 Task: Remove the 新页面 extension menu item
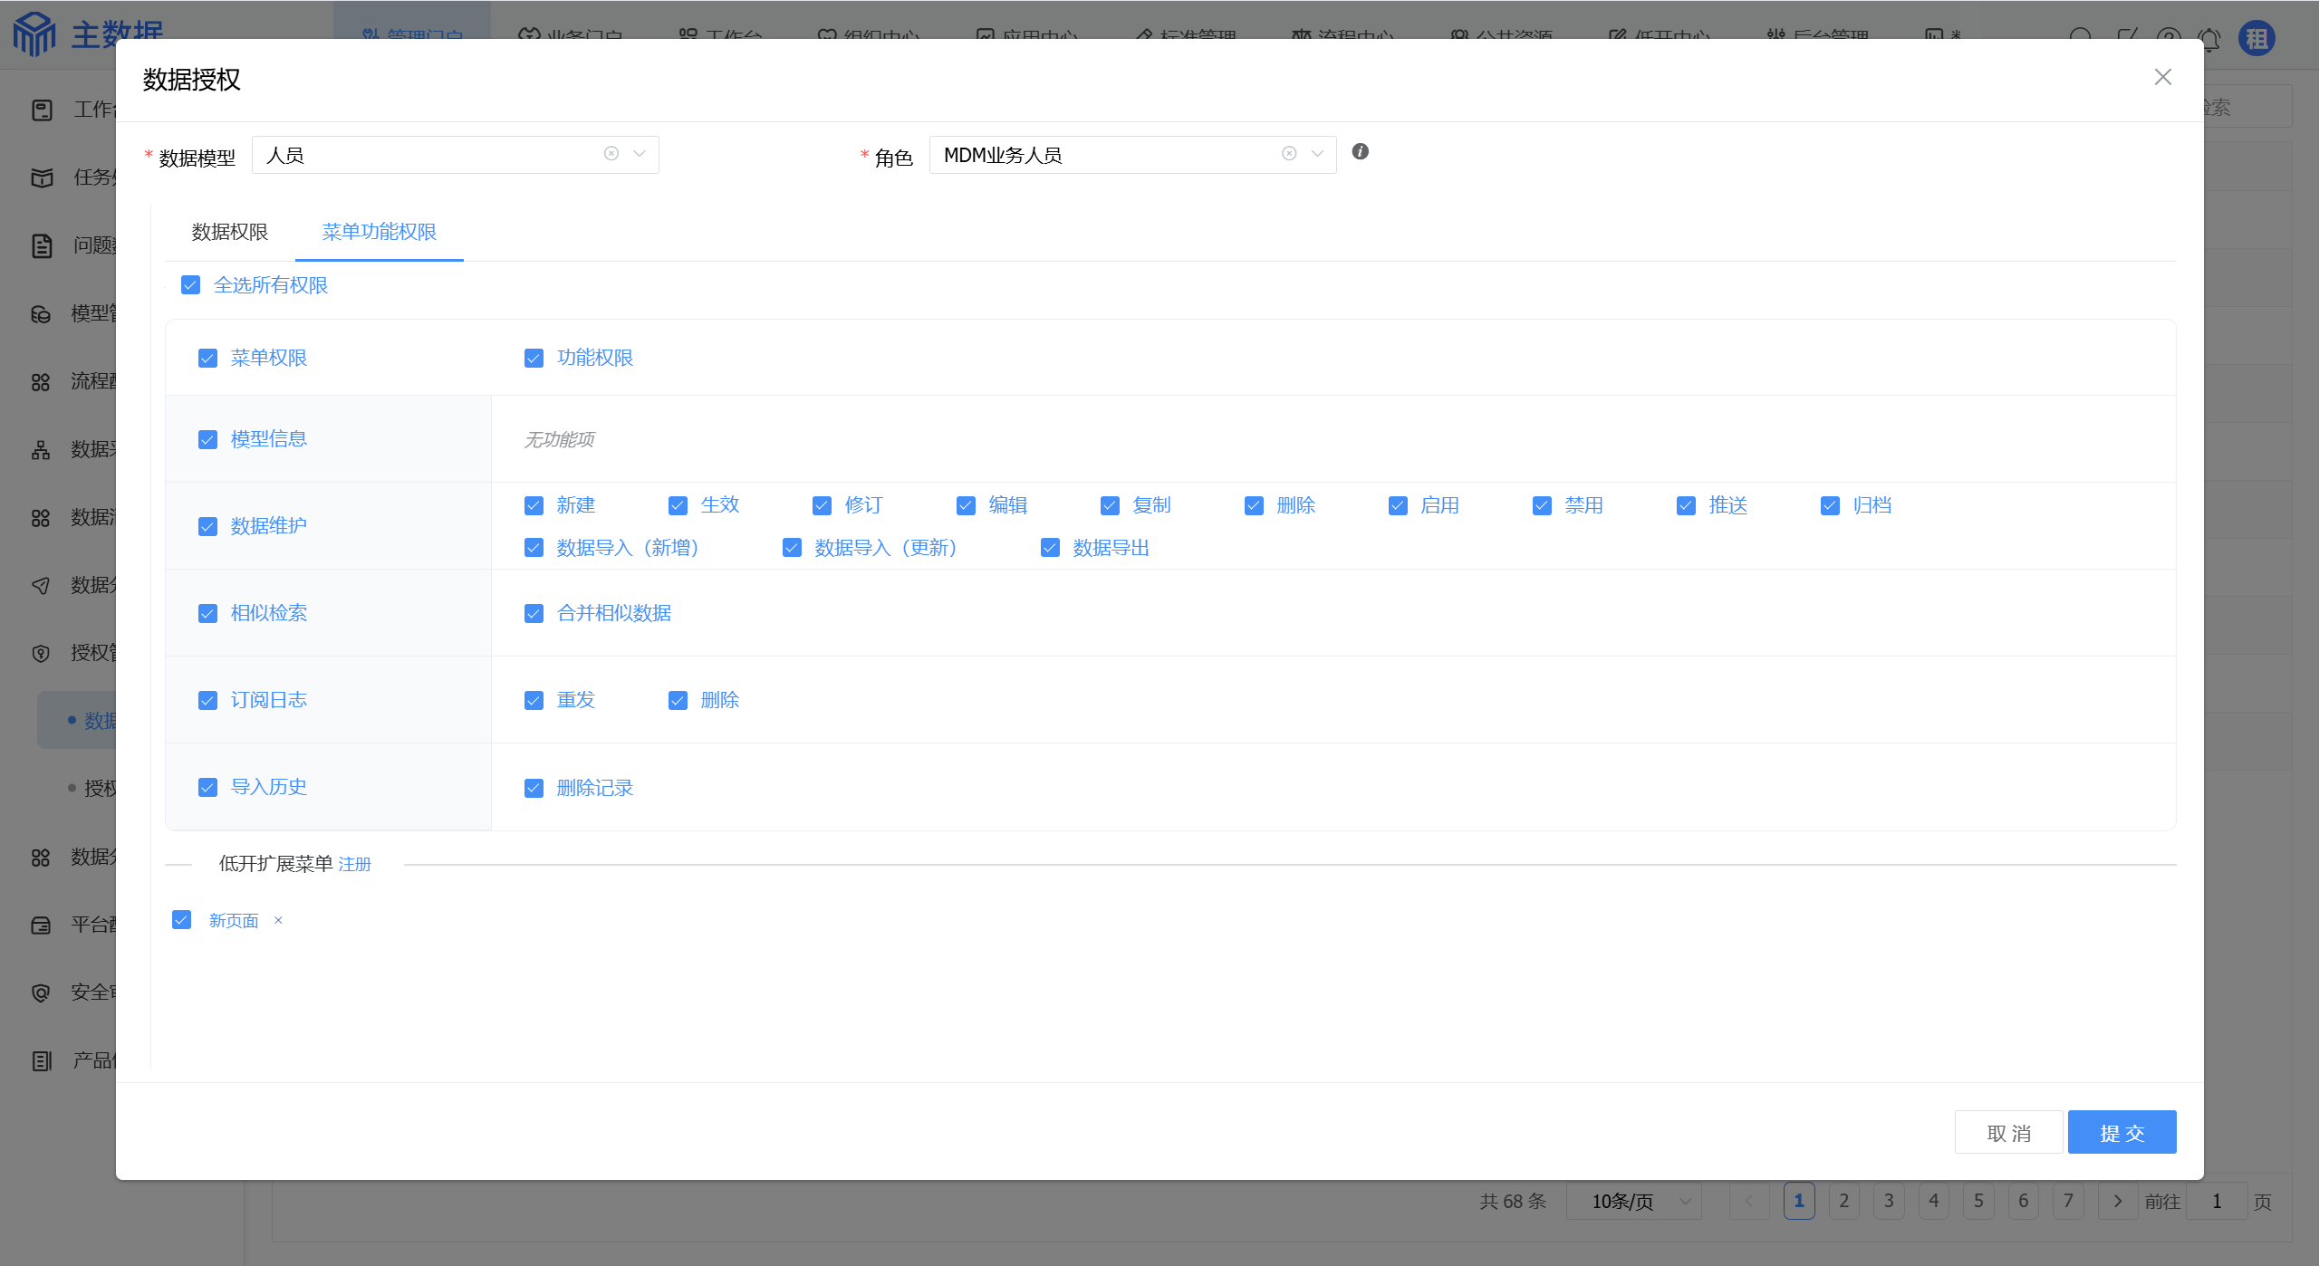[278, 920]
